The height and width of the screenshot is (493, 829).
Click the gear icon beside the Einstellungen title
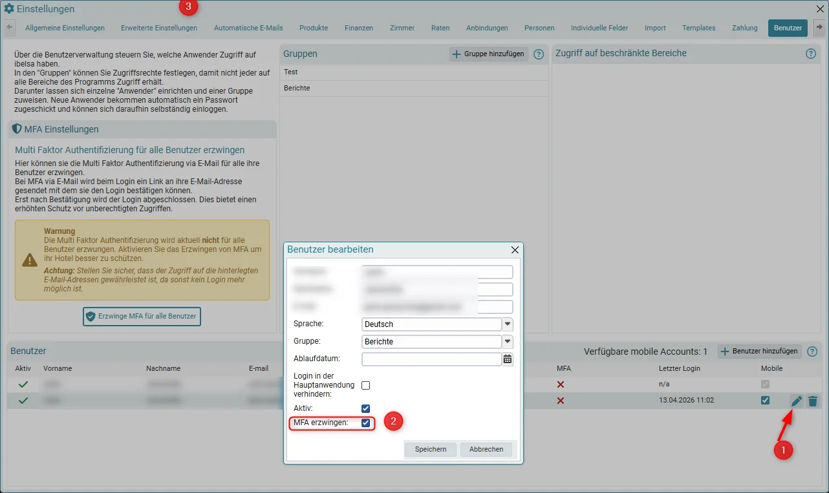click(x=9, y=9)
